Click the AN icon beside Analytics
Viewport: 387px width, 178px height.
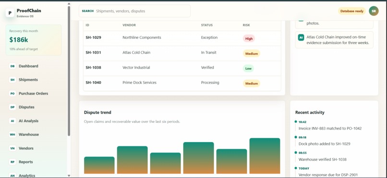pos(12,176)
